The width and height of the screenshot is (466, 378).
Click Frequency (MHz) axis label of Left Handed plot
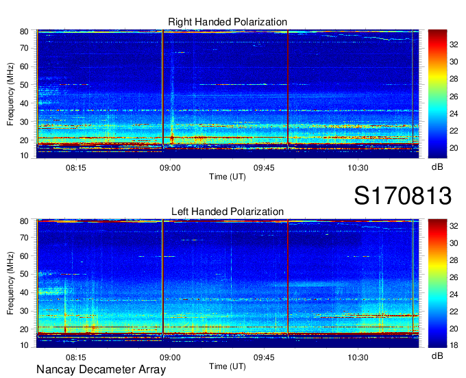[x=10, y=283]
